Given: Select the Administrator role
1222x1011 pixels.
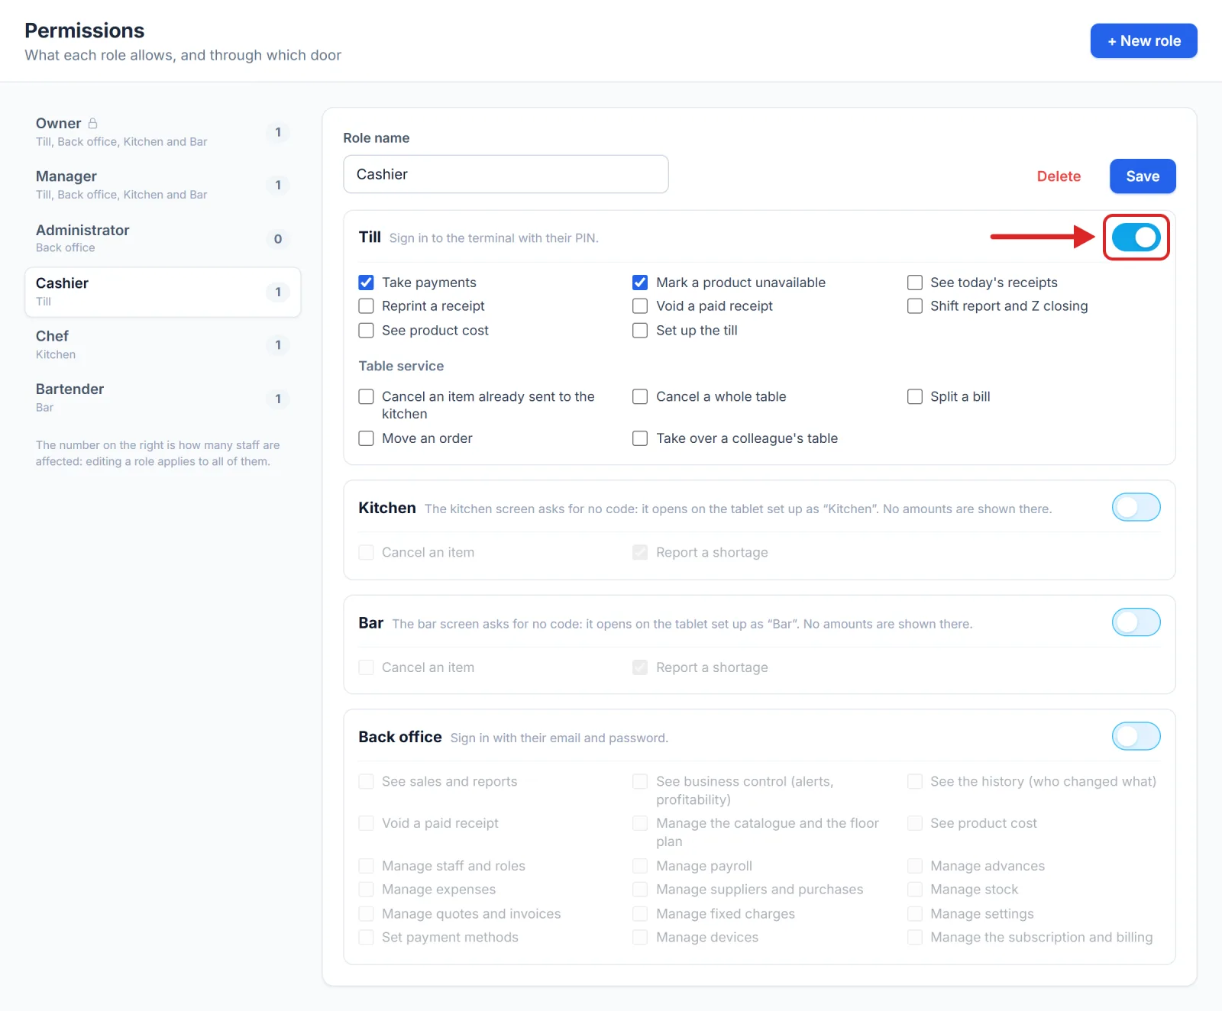Looking at the screenshot, I should tap(163, 238).
